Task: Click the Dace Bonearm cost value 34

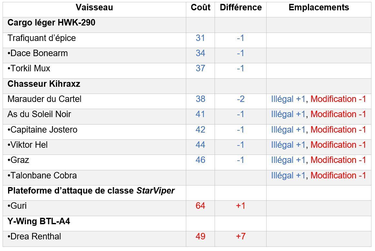Action: pyautogui.click(x=200, y=53)
